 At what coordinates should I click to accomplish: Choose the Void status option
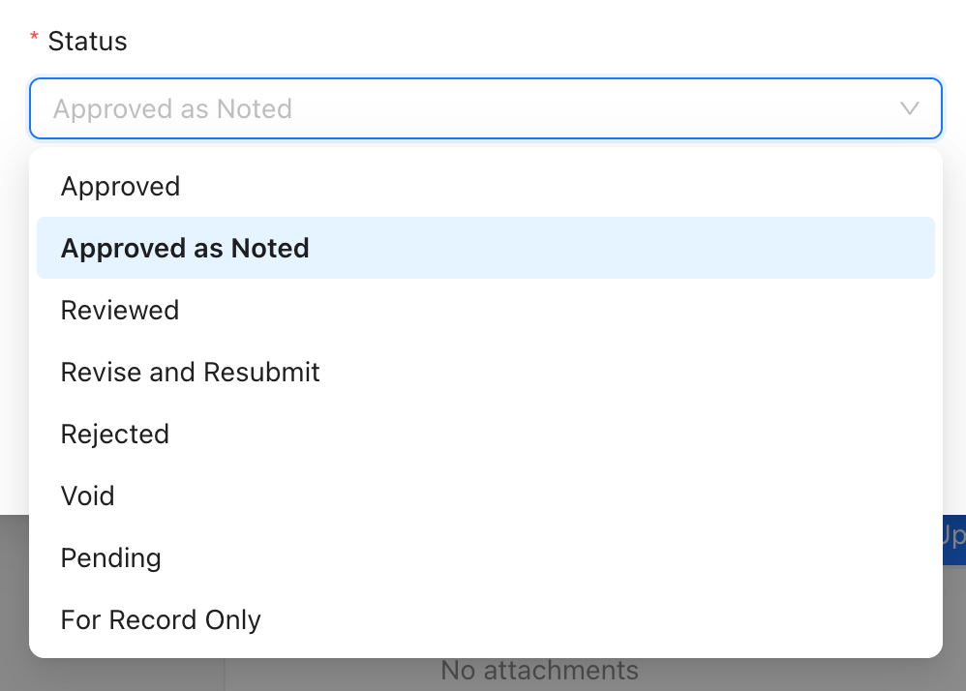87,496
